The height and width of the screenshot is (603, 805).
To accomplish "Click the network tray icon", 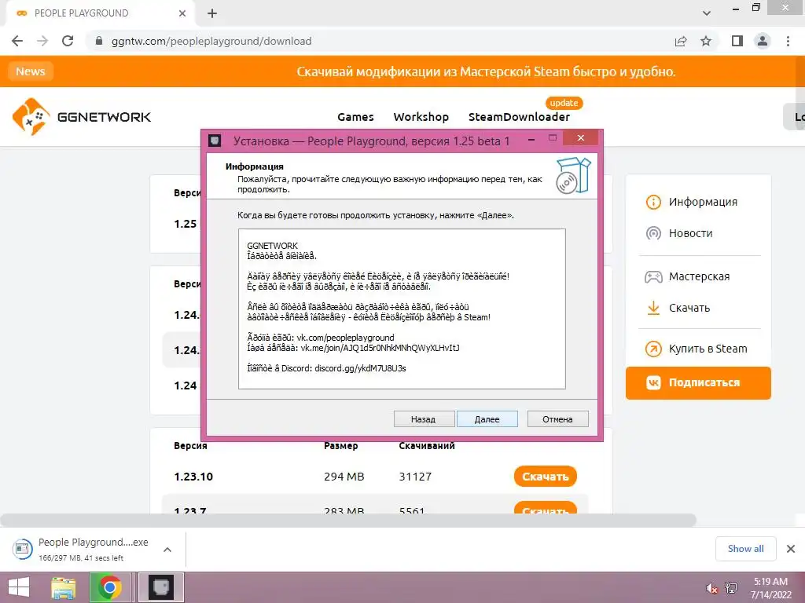I will click(x=731, y=588).
